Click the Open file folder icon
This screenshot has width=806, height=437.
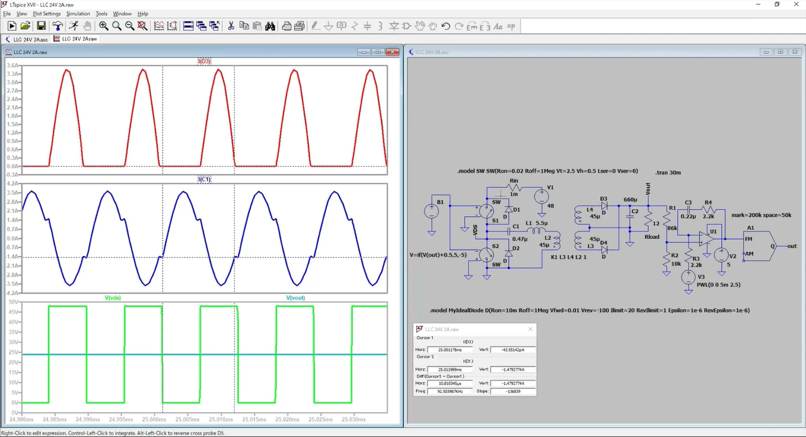click(x=26, y=26)
